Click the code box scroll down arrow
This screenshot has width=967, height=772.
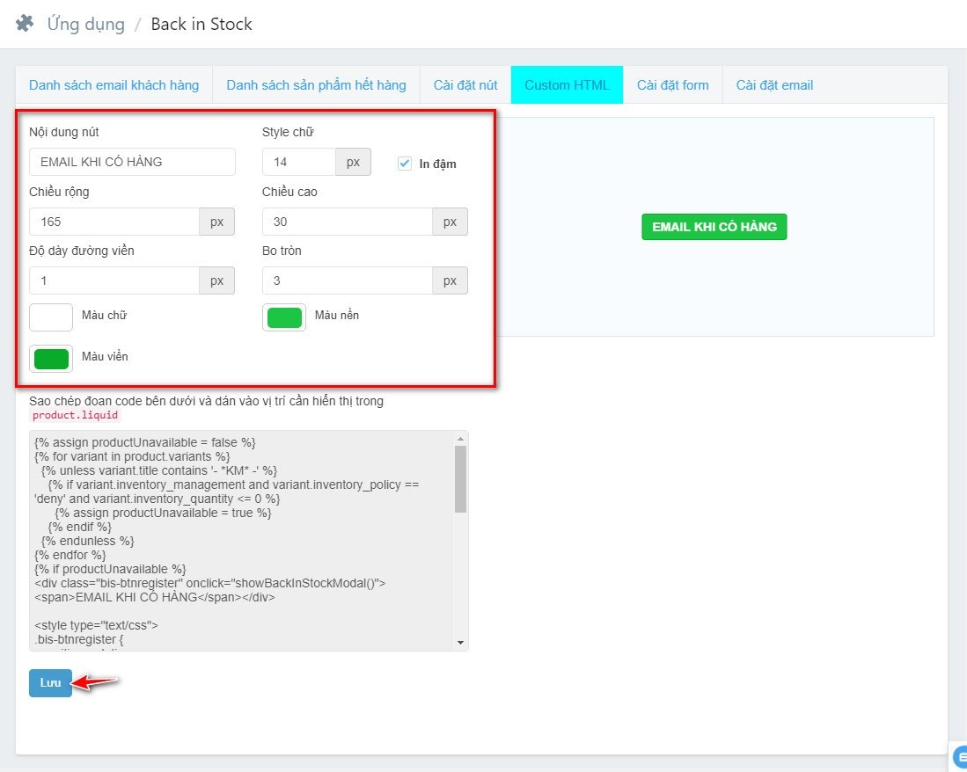(461, 643)
